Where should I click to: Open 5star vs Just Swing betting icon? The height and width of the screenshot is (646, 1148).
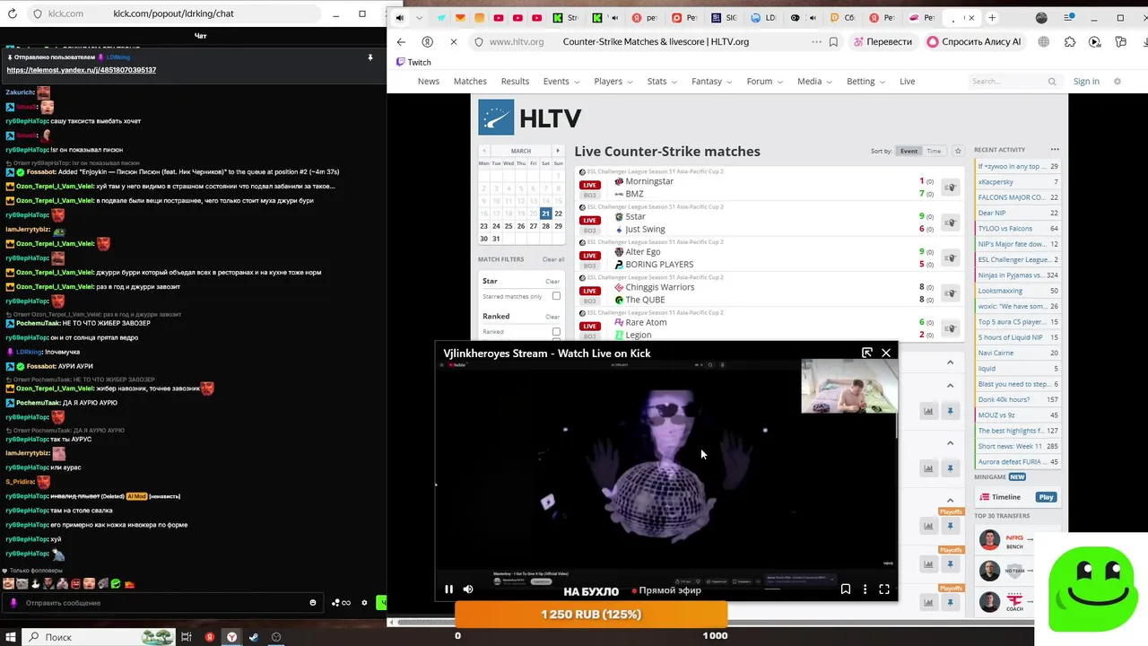coord(951,223)
